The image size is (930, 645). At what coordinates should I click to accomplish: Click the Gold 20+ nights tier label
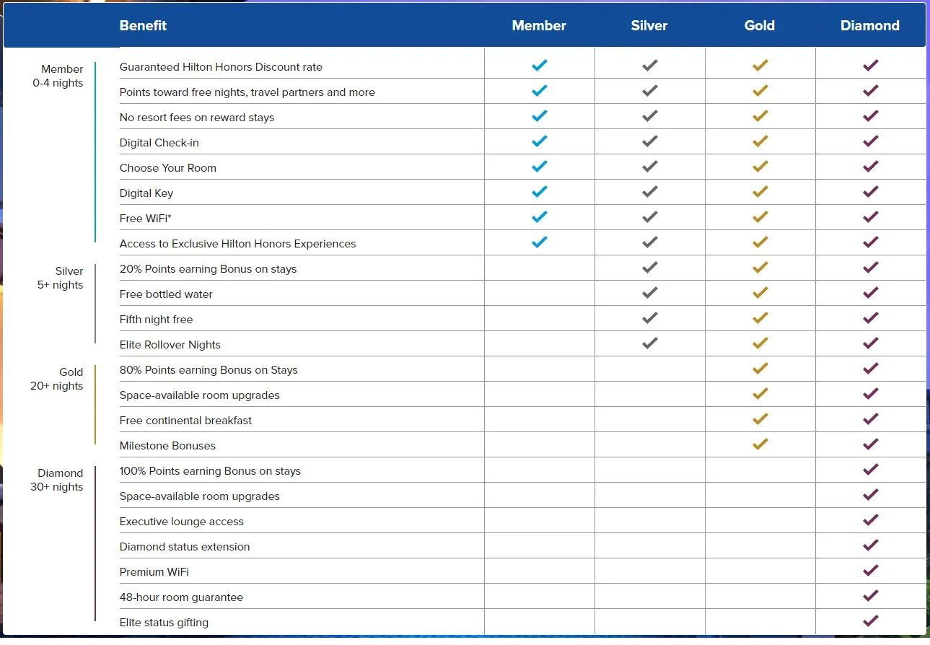tap(57, 379)
